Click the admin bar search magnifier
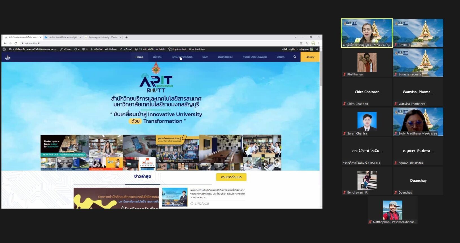This screenshot has width=460, height=243. tap(317, 49)
